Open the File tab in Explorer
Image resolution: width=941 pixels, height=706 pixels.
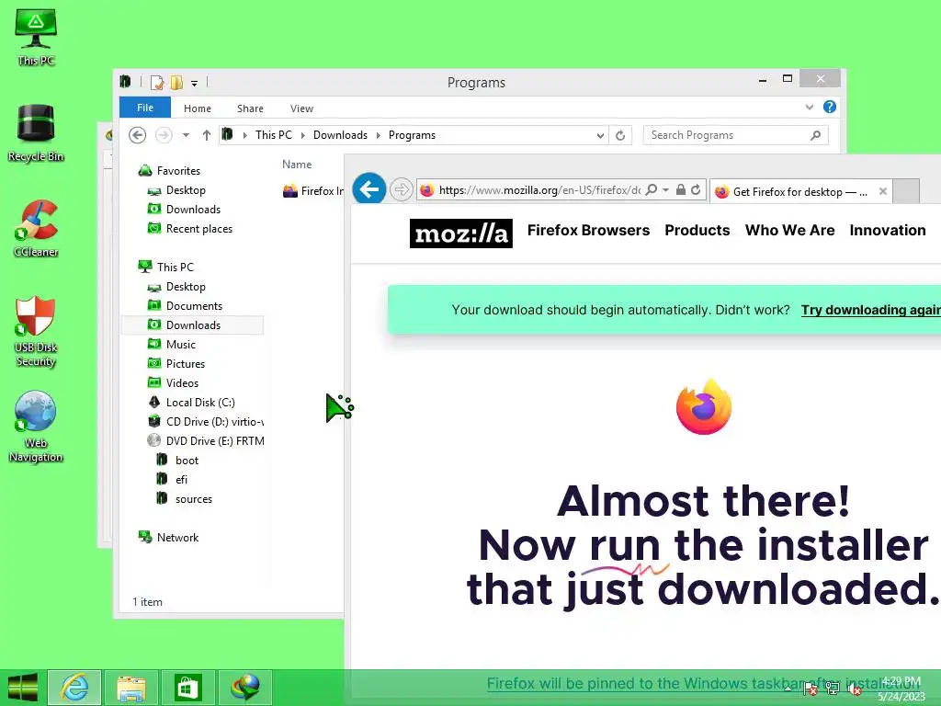pos(145,108)
